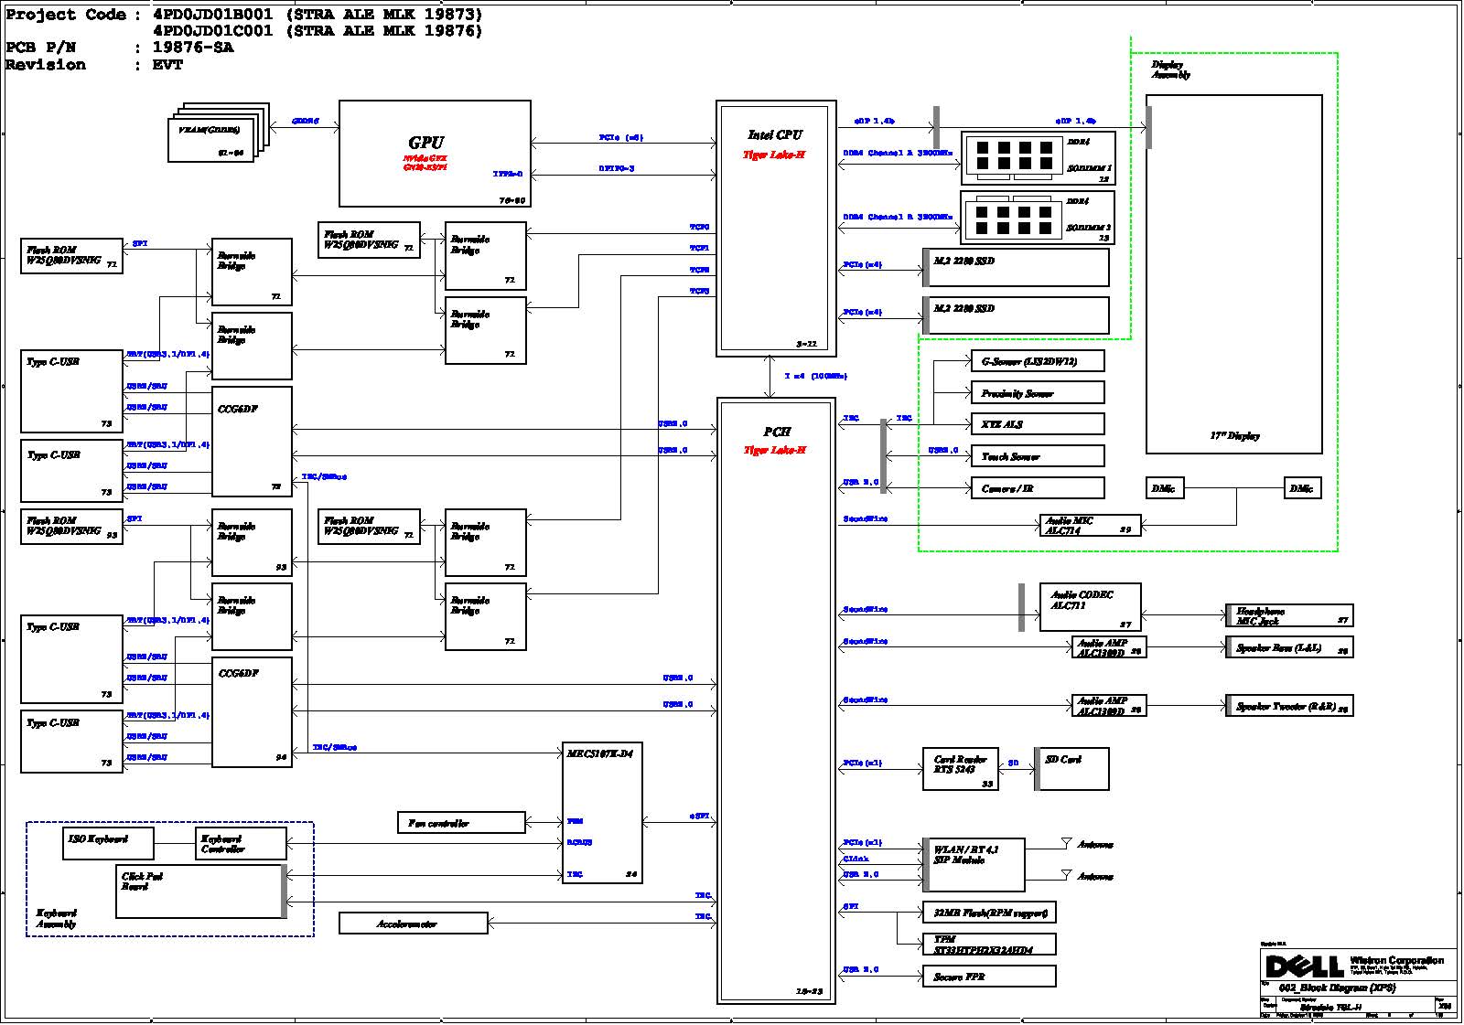This screenshot has height=1025, width=1464.
Task: Click the GPU block
Action: 435,154
